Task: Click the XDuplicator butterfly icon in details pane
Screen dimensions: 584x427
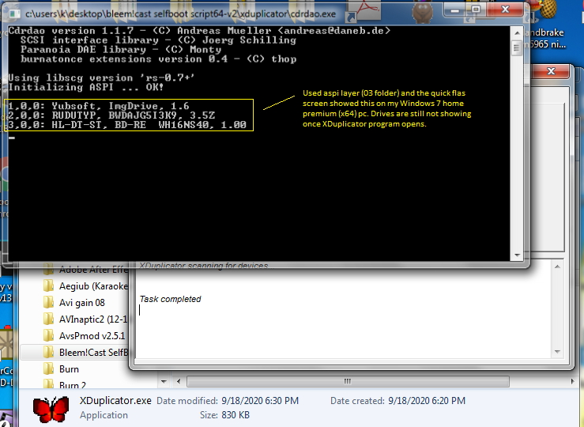Action: [x=51, y=409]
